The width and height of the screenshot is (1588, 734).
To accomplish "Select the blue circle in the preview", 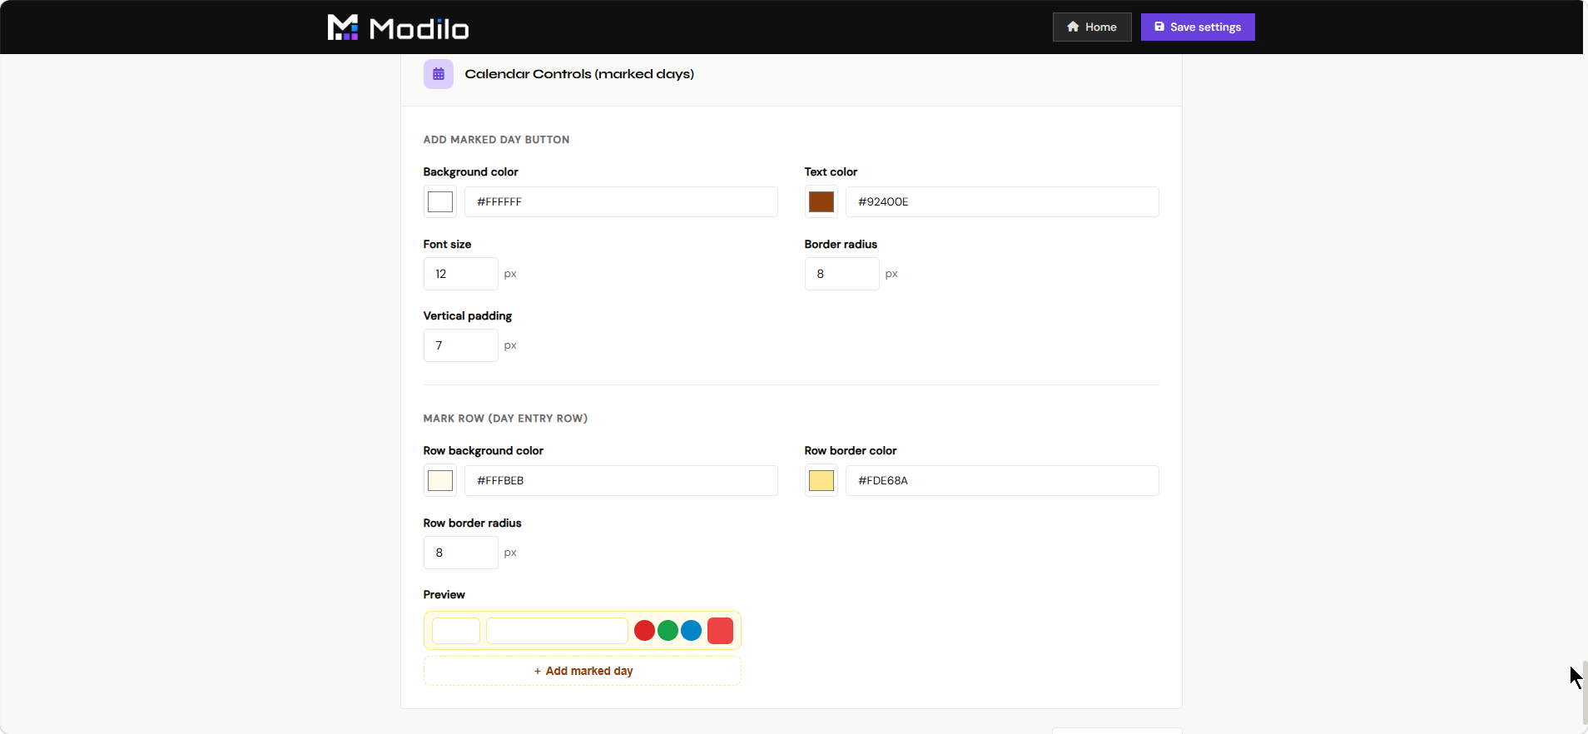I will click(691, 631).
